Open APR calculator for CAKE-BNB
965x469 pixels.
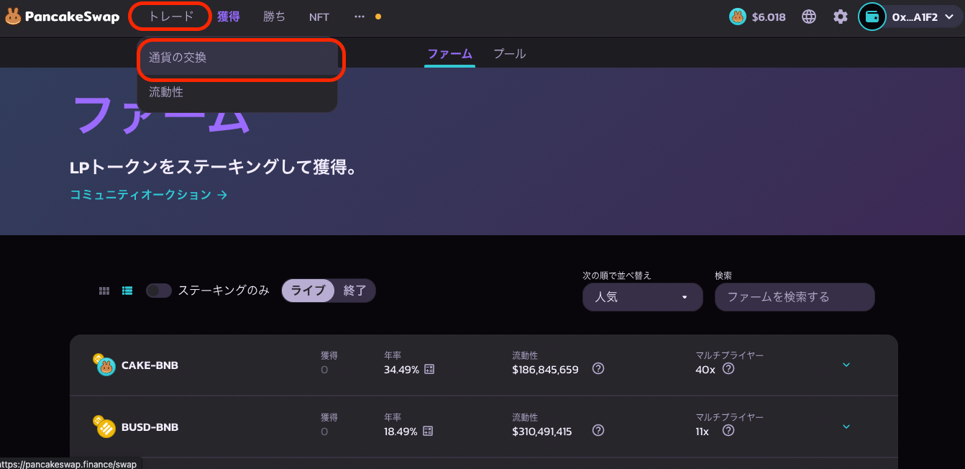coord(429,369)
